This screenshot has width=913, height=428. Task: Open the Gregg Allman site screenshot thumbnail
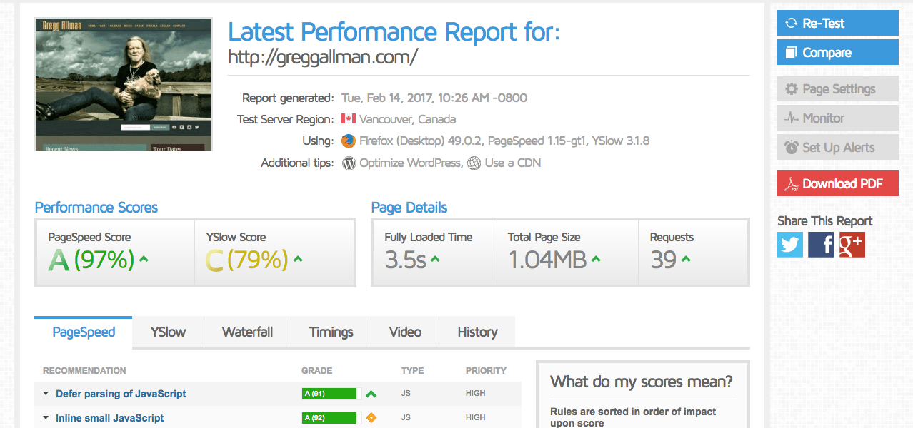(124, 84)
